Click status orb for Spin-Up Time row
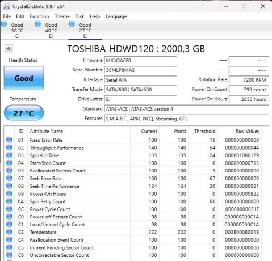This screenshot has width=272, height=261. click(x=9, y=155)
